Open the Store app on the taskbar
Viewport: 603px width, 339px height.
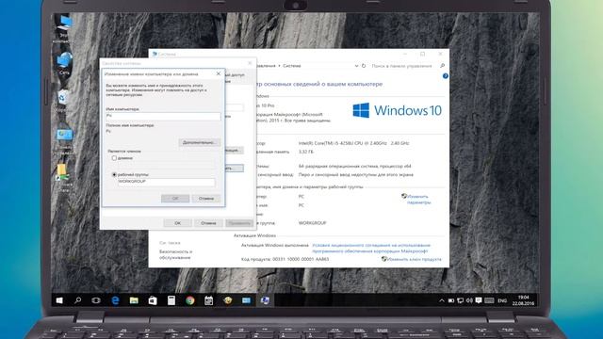pos(153,300)
